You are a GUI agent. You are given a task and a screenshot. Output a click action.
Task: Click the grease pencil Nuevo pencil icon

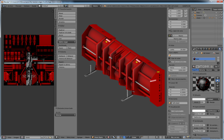tap(170, 36)
